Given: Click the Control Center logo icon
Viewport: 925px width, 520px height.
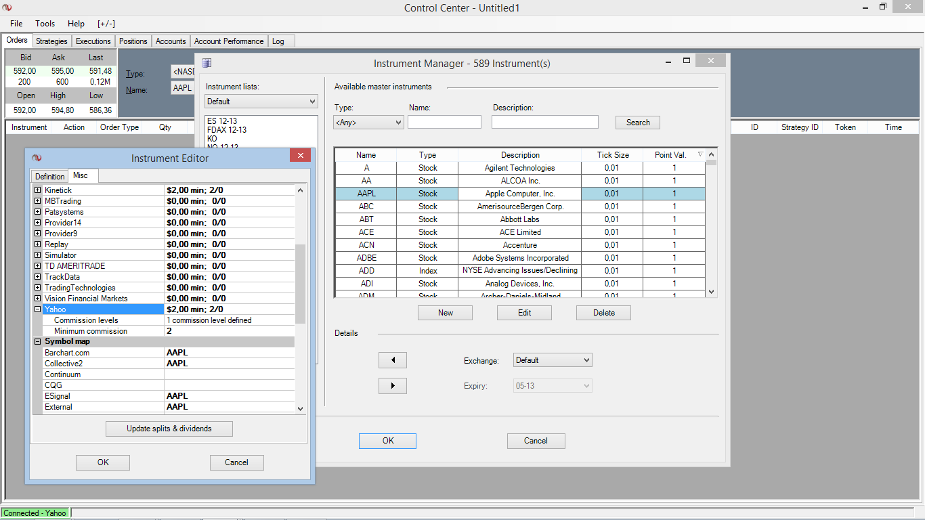Looking at the screenshot, I should (x=7, y=7).
